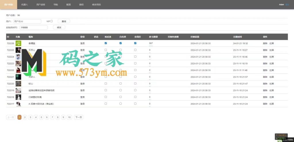Click the 下一页 next page button
The height and width of the screenshot is (142, 294).
[x=79, y=117]
